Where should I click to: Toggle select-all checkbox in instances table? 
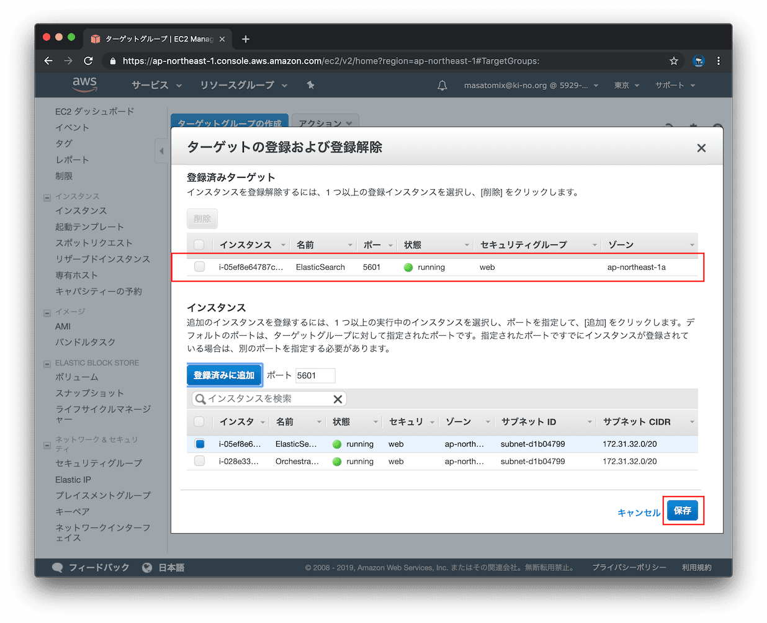click(199, 422)
